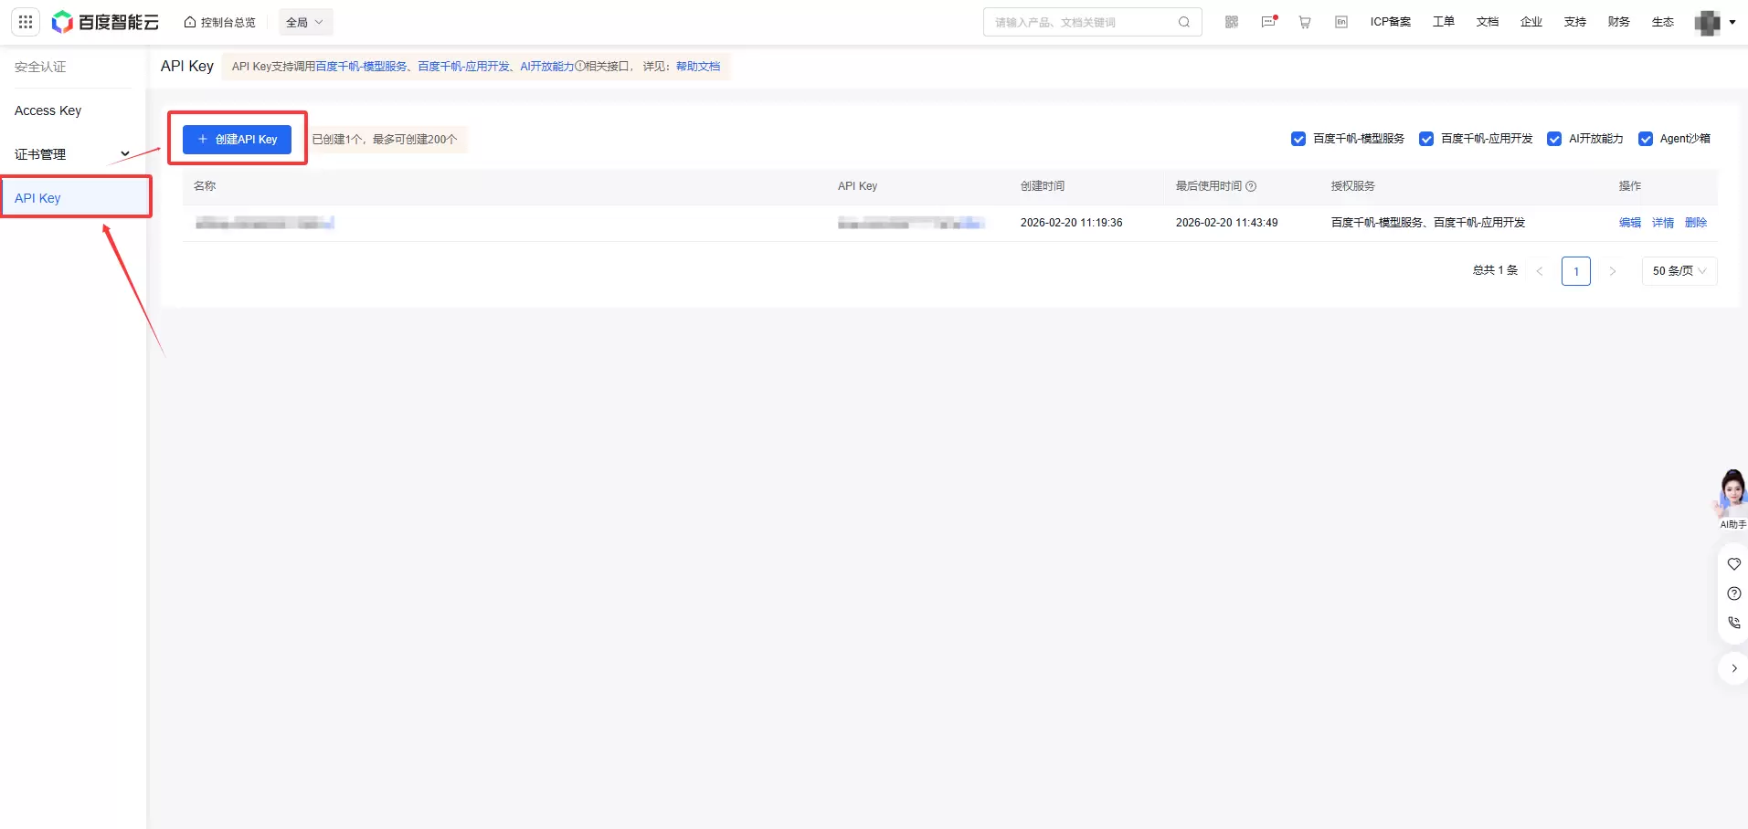Viewport: 1748px width, 829px height.
Task: Click the 创建API Key button
Action: click(237, 139)
